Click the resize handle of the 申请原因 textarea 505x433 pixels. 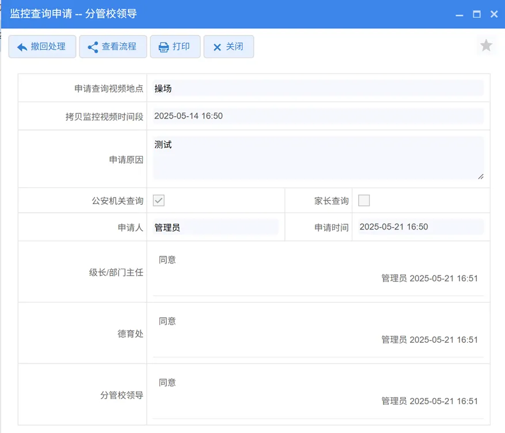point(480,177)
